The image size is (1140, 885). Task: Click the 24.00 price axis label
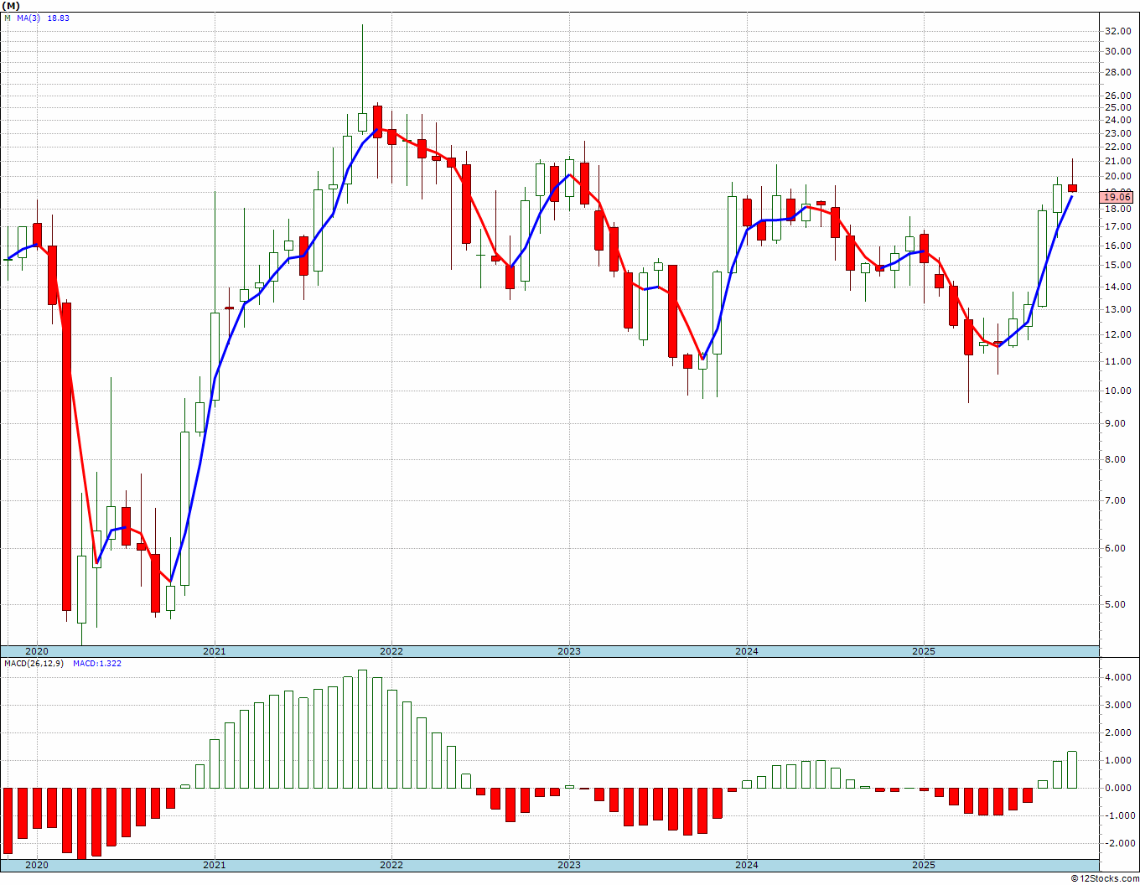pos(1117,120)
